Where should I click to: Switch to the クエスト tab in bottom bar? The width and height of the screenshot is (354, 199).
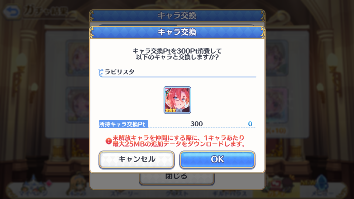(177, 193)
